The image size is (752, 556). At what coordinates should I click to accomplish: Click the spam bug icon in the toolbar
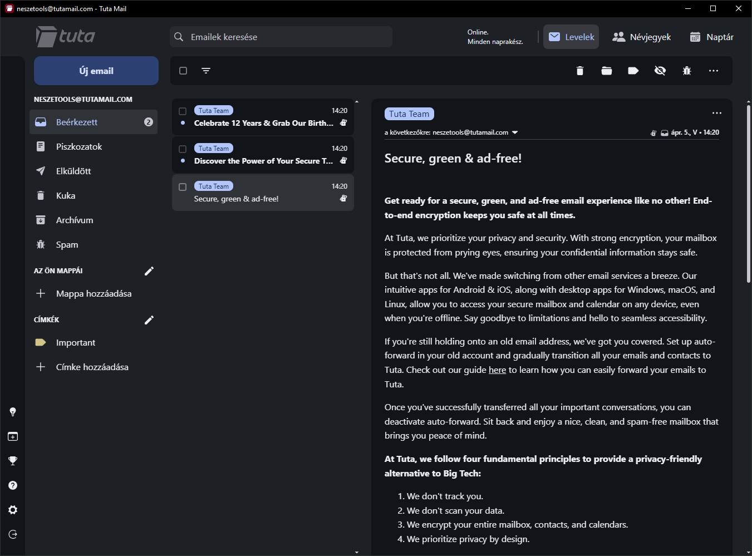pyautogui.click(x=687, y=71)
